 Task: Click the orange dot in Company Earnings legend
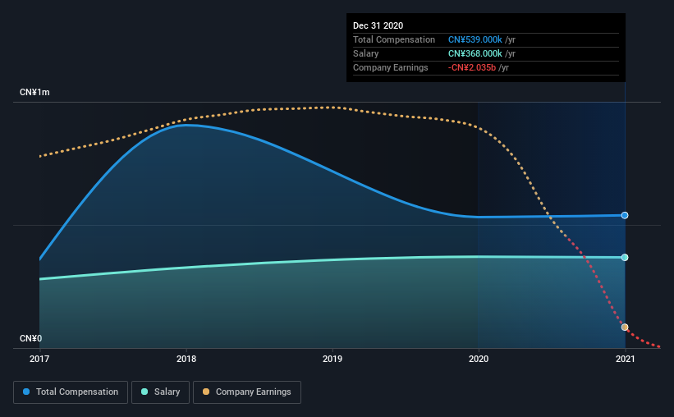coord(206,392)
